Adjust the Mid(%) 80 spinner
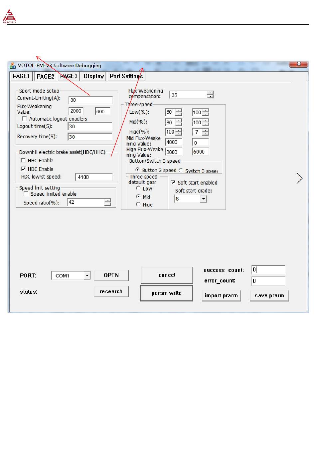 click(x=179, y=122)
